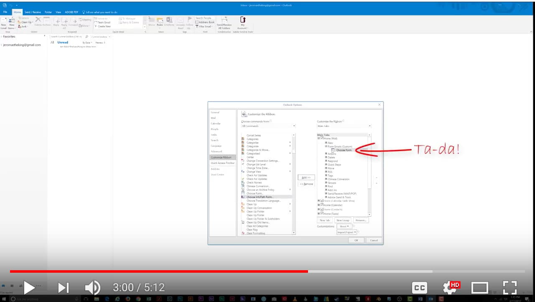Image resolution: width=535 pixels, height=302 pixels.
Task: Check the Home (Tasks) checkbox
Action: pyautogui.click(x=321, y=214)
